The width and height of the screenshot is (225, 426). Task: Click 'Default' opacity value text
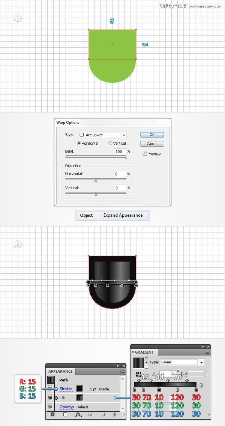pos(82,407)
